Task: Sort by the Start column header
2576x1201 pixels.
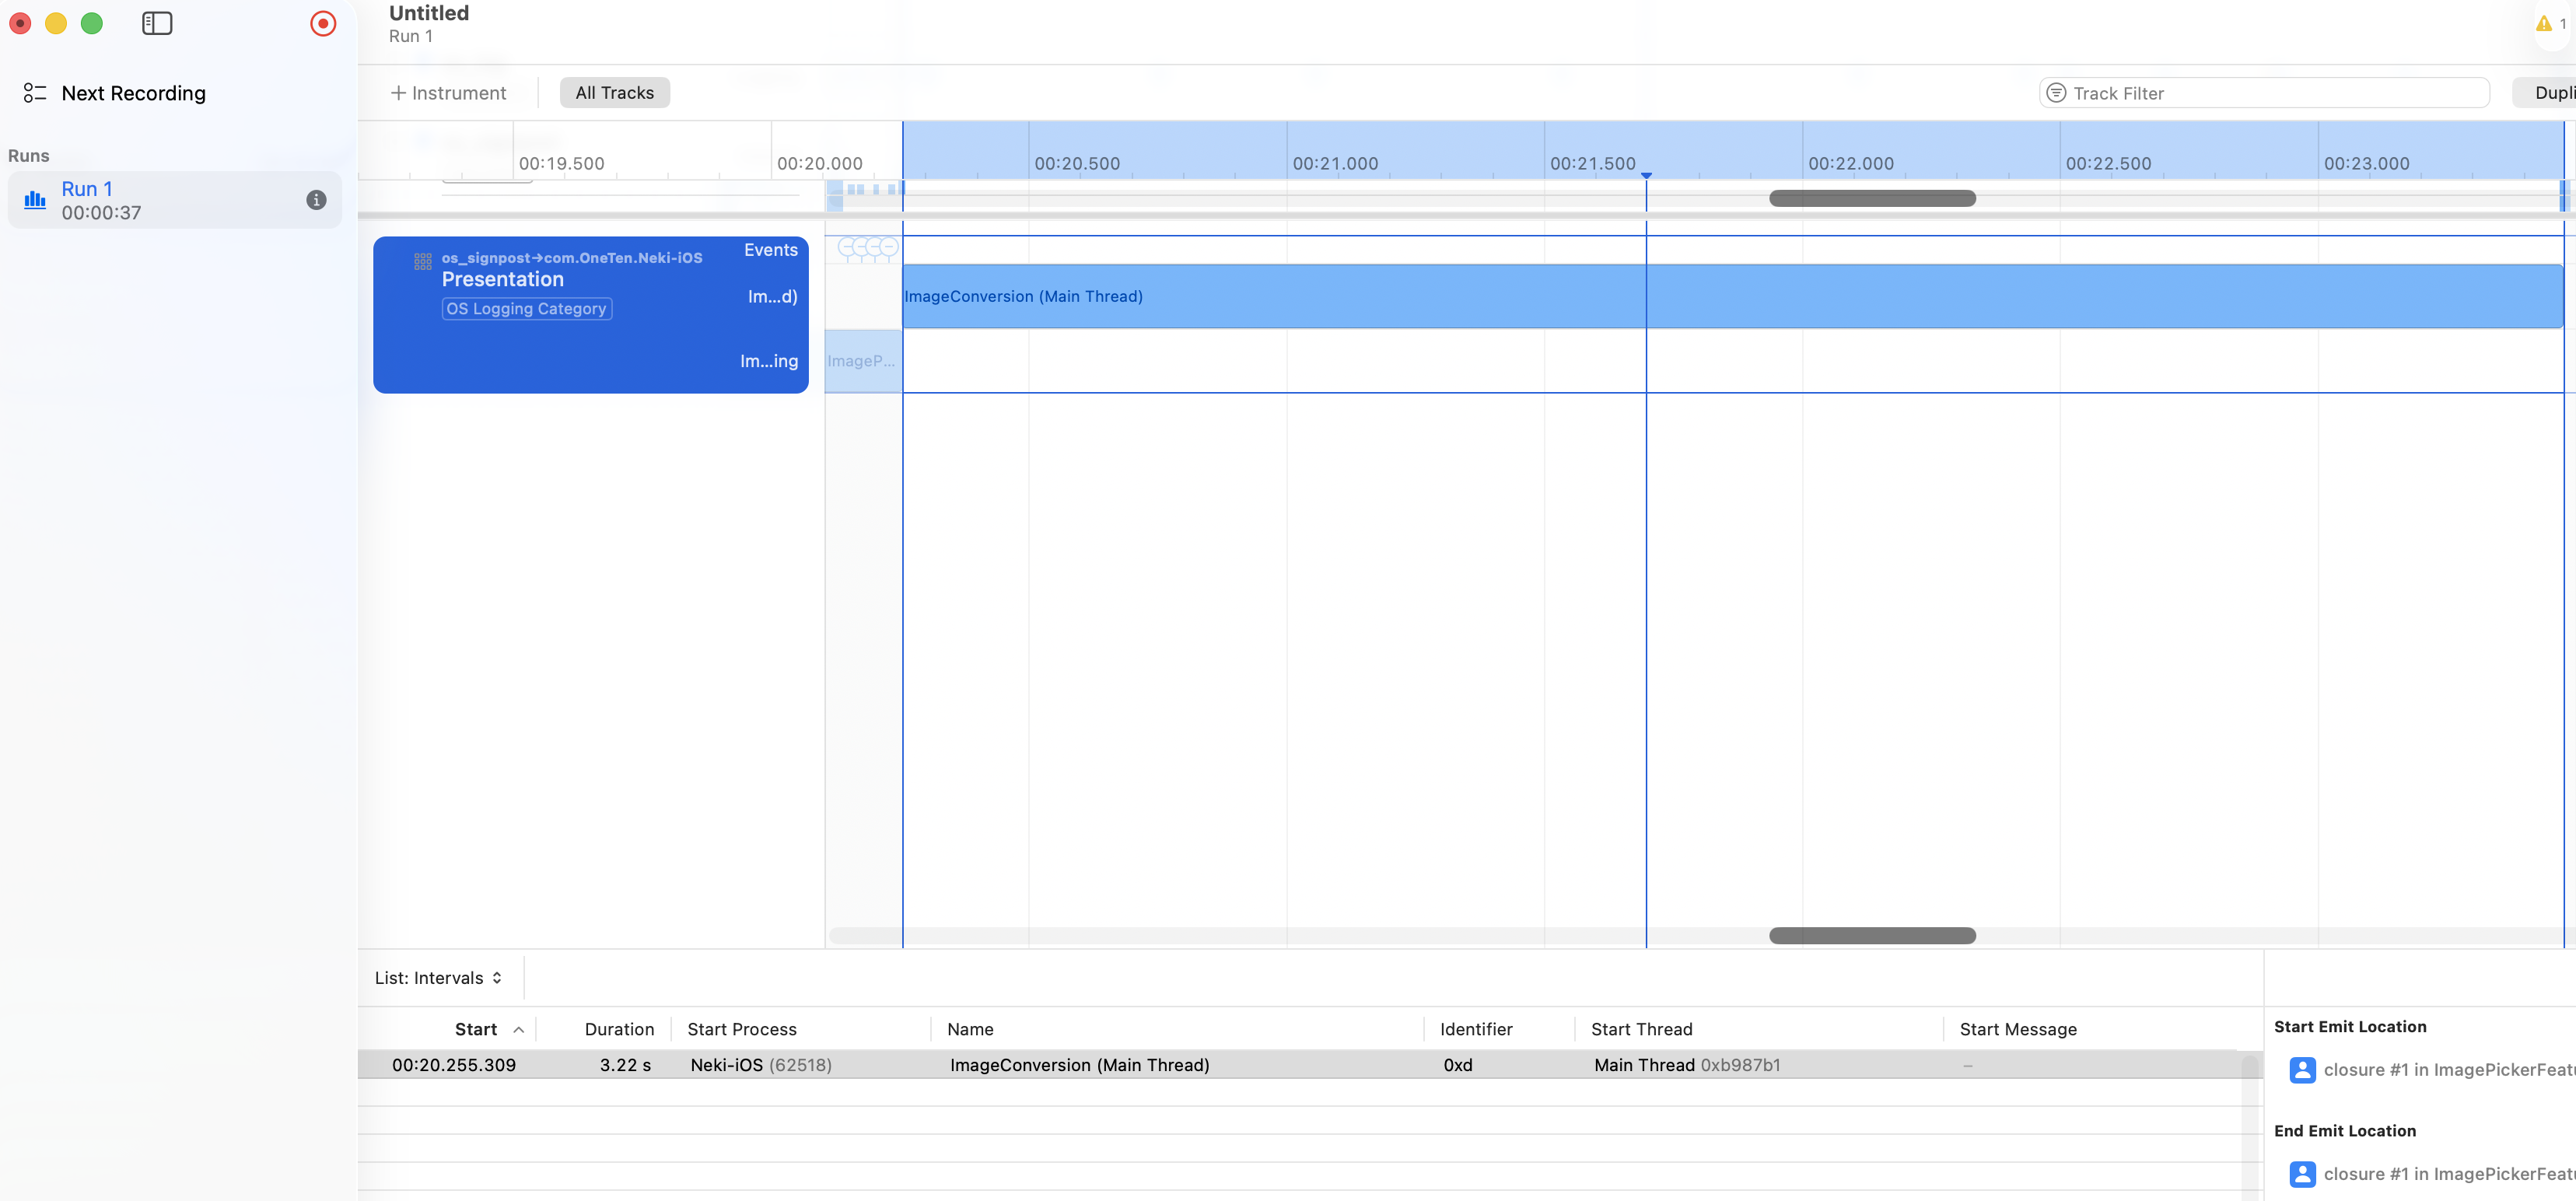Action: [x=476, y=1029]
